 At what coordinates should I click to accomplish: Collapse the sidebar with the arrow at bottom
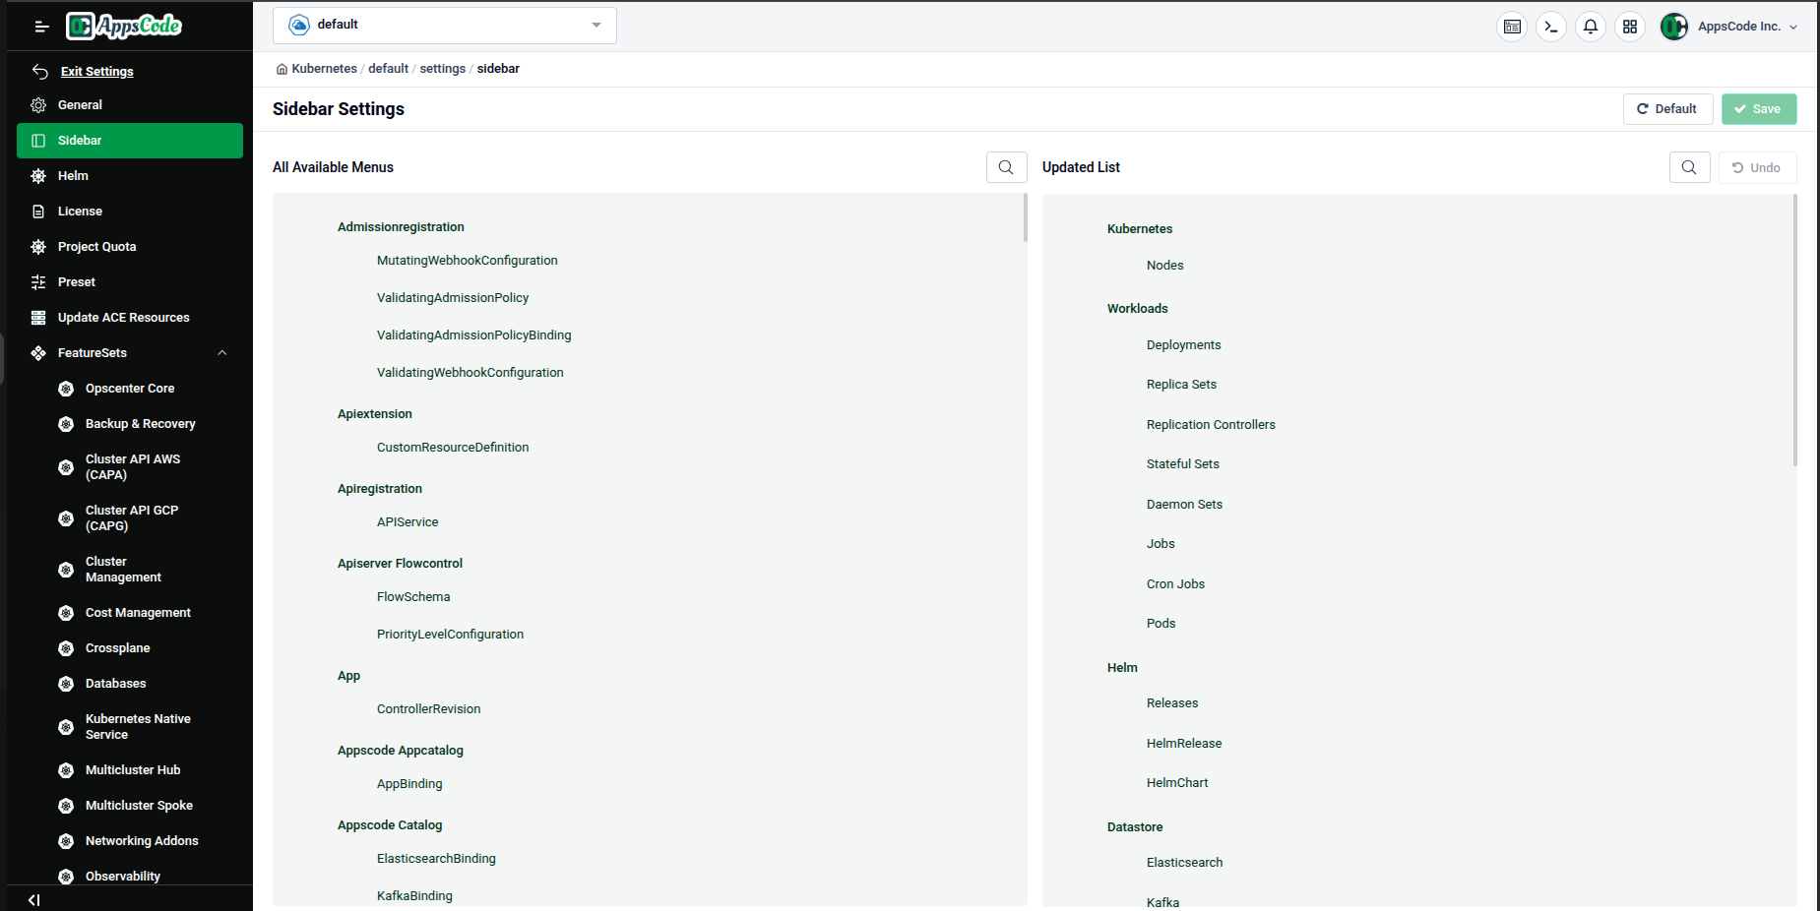[x=33, y=899]
